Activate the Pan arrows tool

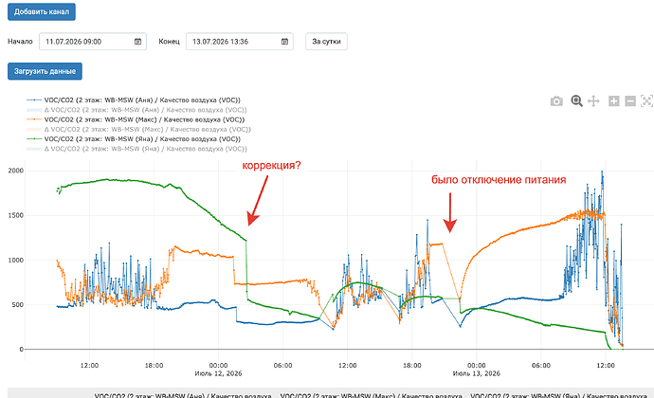[x=593, y=101]
